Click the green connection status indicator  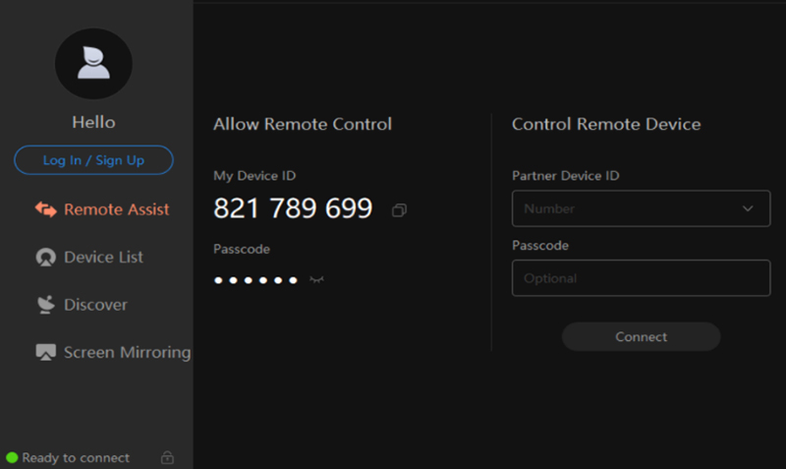pyautogui.click(x=12, y=458)
